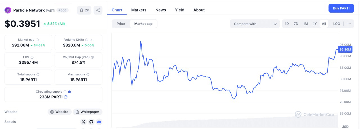This screenshot has height=129, width=360.
Task: Open the Discord social icon
Action: tap(99, 122)
